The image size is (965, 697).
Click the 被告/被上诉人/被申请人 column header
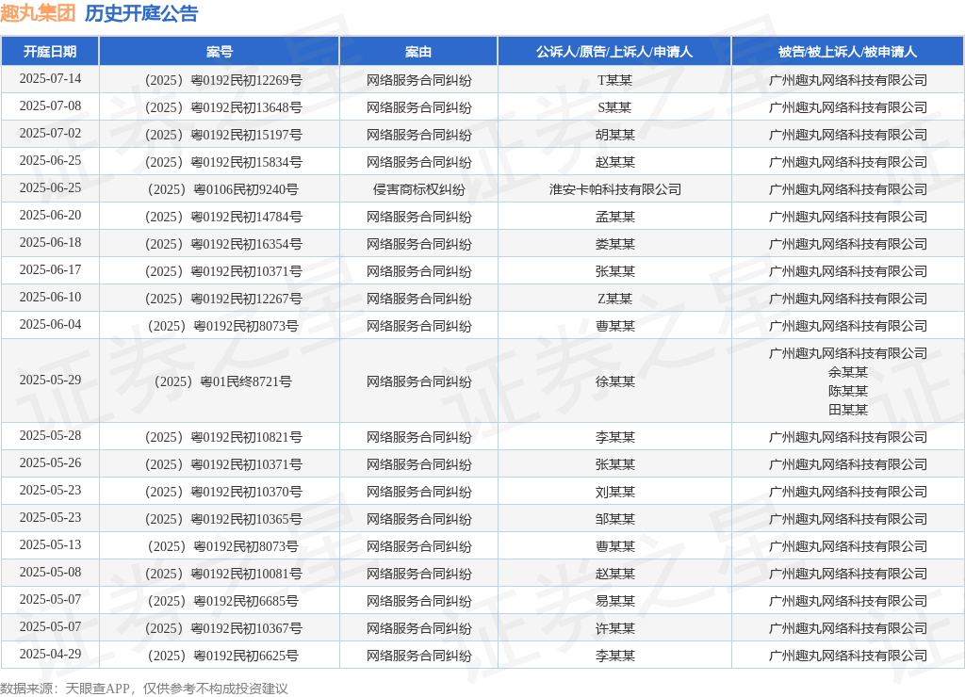tap(847, 52)
